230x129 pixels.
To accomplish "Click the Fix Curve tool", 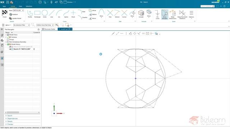I will [157, 14].
